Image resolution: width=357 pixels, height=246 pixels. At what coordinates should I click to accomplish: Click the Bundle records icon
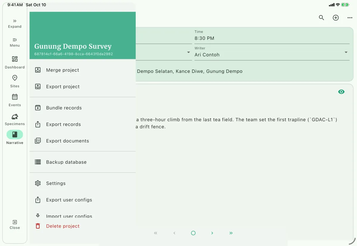38,108
